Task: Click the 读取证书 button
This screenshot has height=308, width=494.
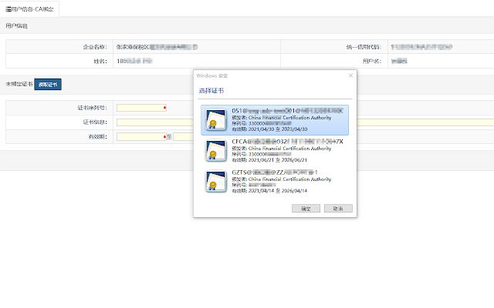Action: (x=48, y=84)
